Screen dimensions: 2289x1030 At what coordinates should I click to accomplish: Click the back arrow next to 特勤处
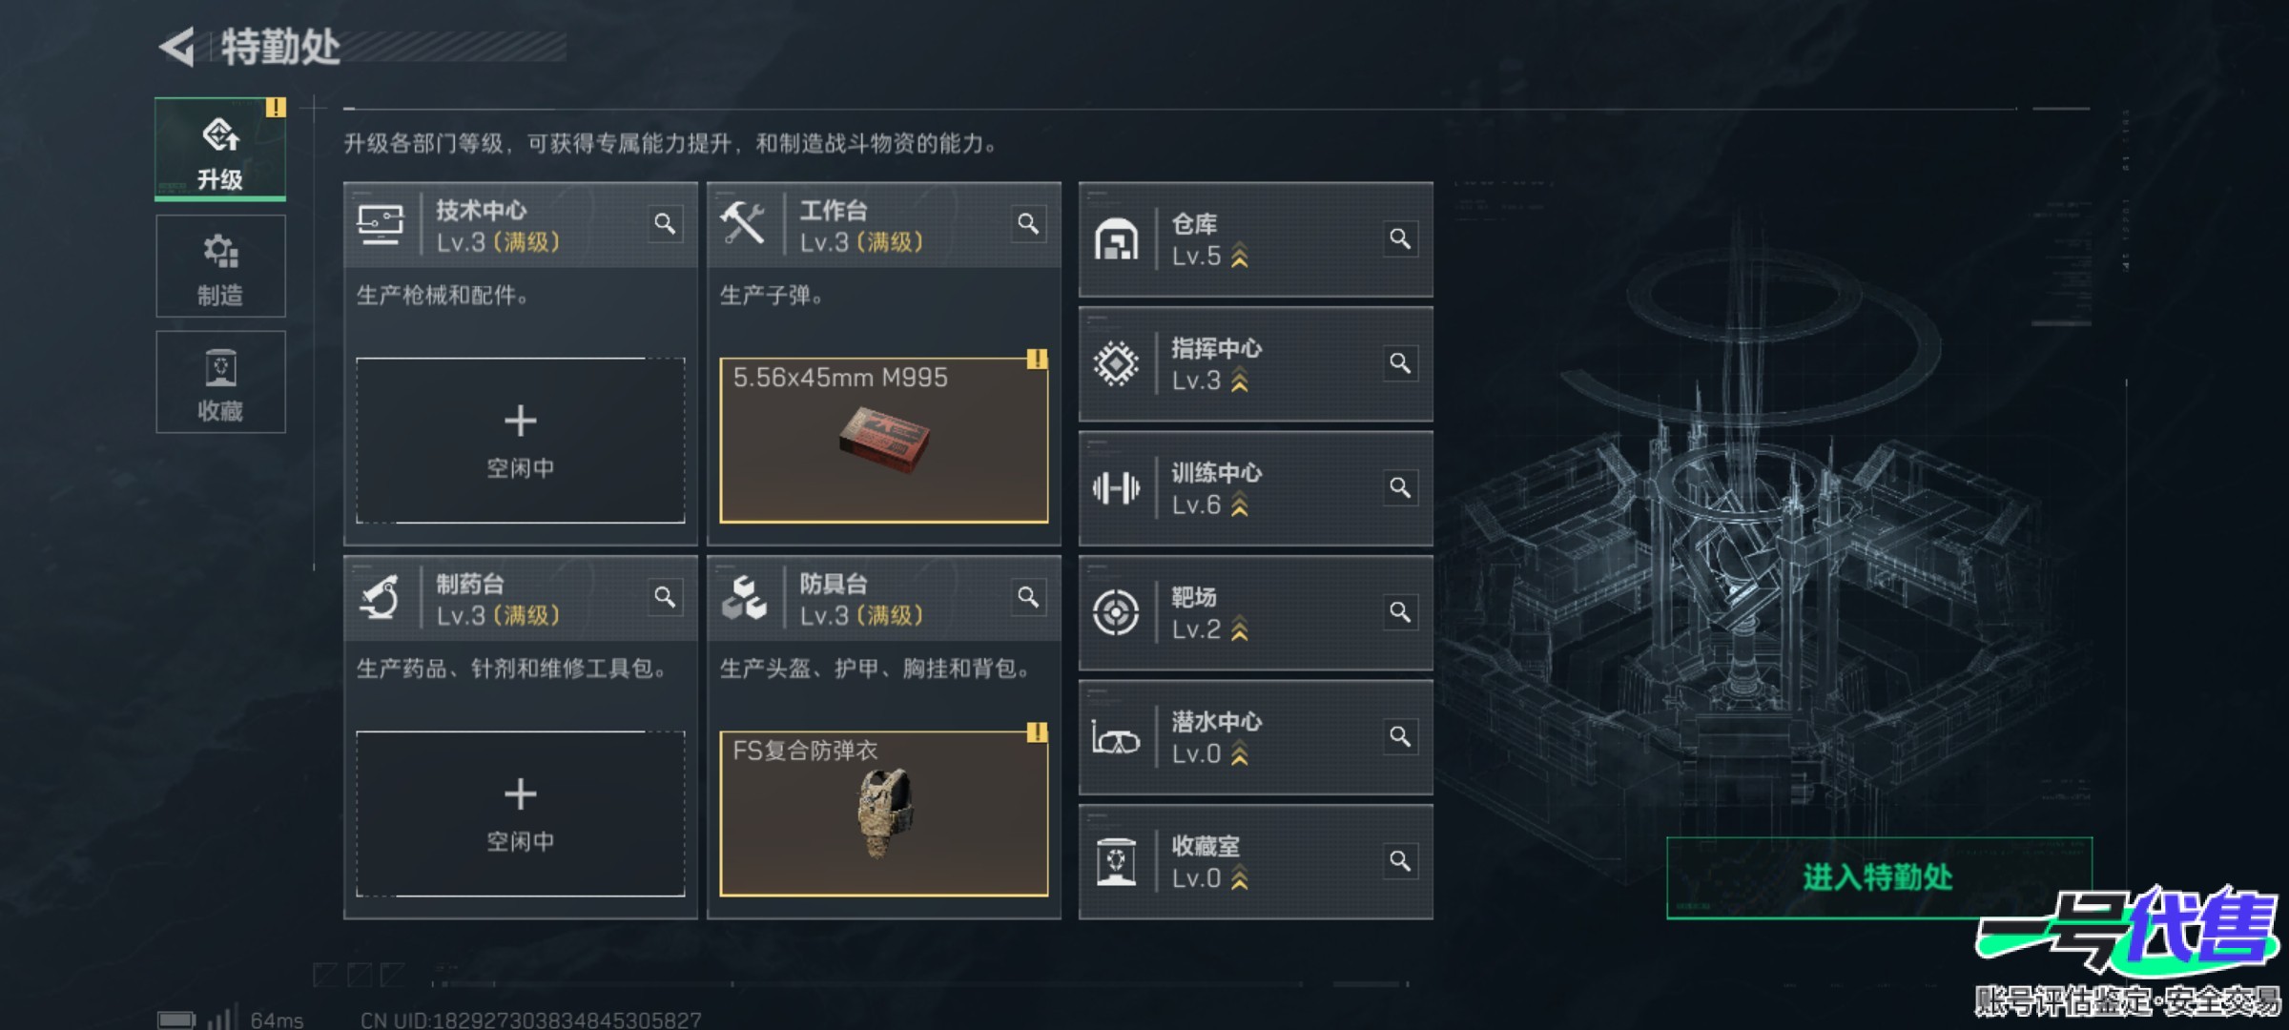coord(177,47)
